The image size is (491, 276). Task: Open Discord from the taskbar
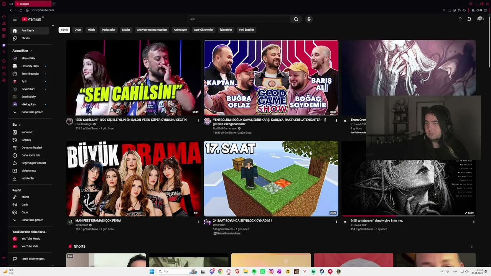[x=212, y=271]
